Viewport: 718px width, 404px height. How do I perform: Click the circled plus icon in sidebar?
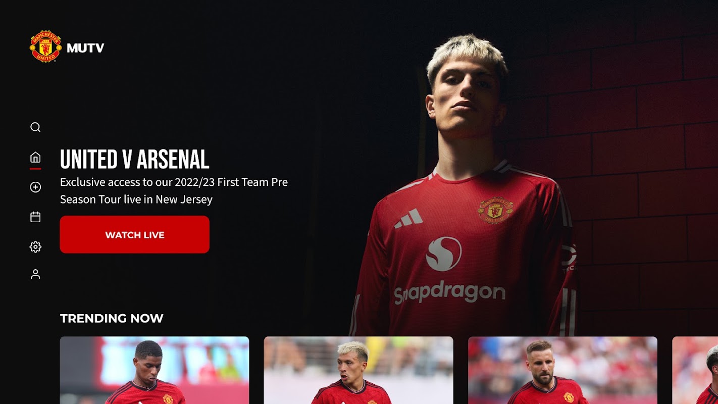coord(35,187)
